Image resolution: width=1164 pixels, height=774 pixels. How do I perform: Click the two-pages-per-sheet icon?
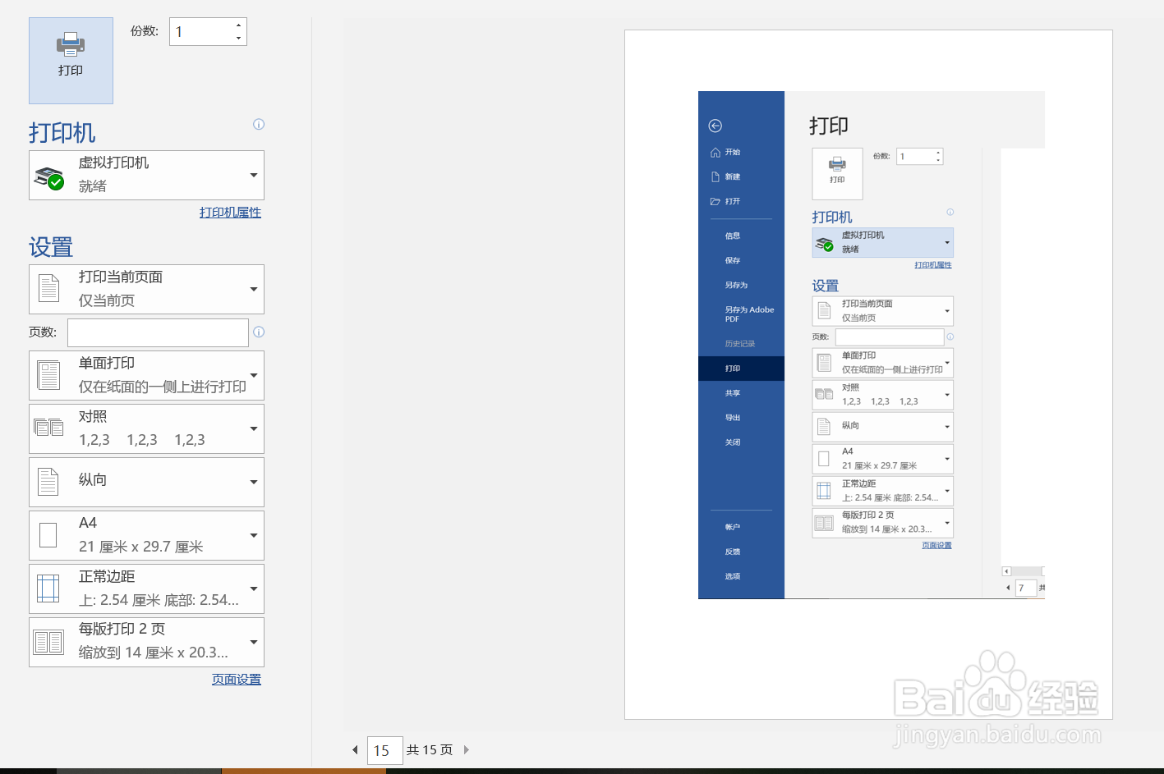[48, 642]
